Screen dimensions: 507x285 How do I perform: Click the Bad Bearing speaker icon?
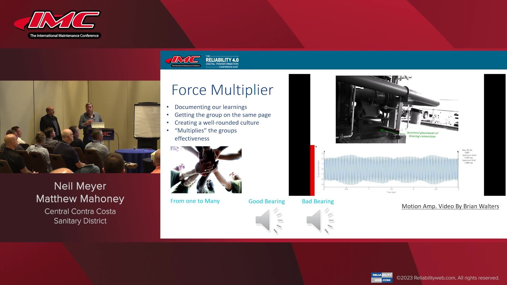(318, 220)
